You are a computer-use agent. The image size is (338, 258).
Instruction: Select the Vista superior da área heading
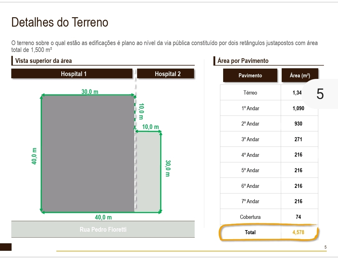pyautogui.click(x=44, y=61)
